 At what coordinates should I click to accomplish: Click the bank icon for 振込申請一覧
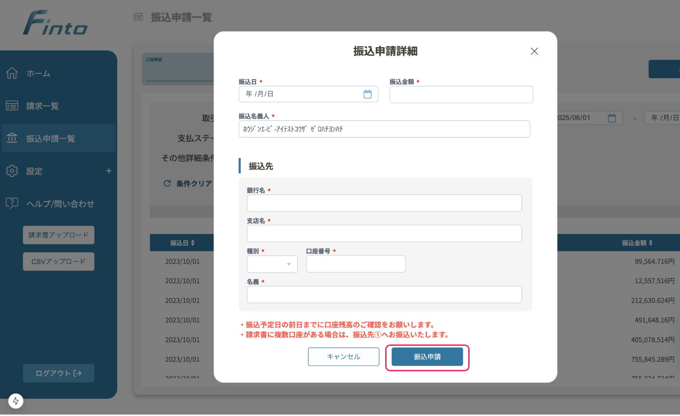click(12, 138)
